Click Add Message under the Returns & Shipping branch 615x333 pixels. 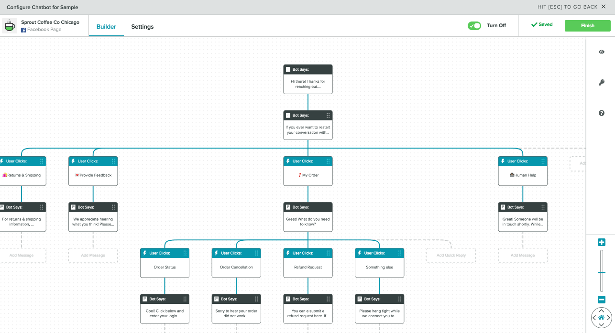click(21, 256)
